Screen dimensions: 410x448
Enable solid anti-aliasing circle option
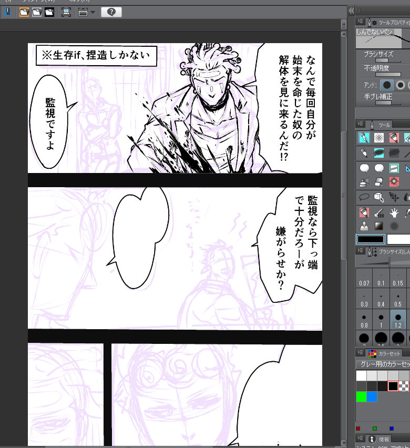point(386,85)
